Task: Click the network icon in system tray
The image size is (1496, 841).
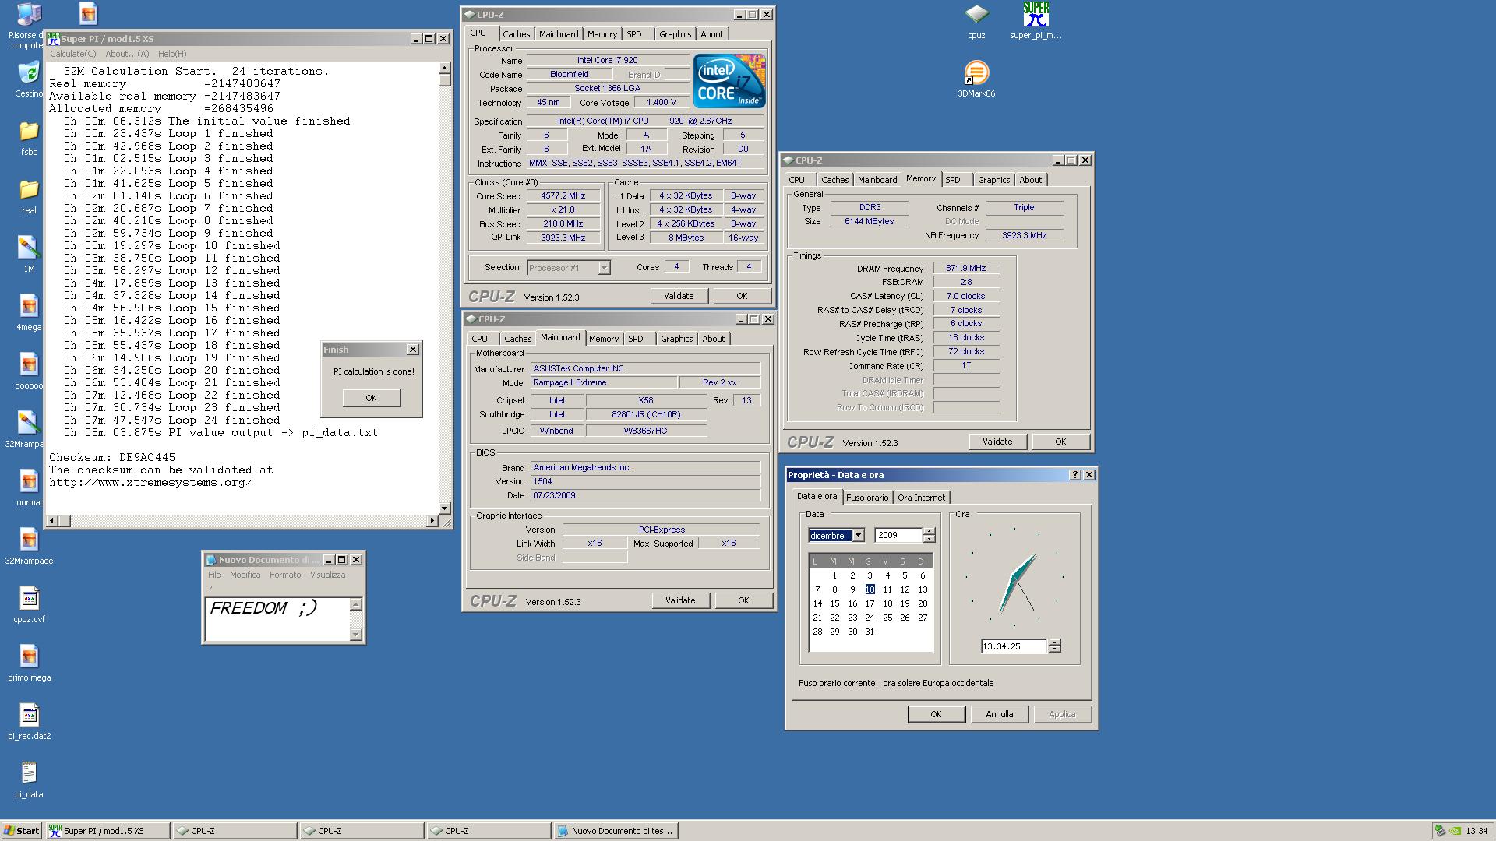Action: point(1441,831)
